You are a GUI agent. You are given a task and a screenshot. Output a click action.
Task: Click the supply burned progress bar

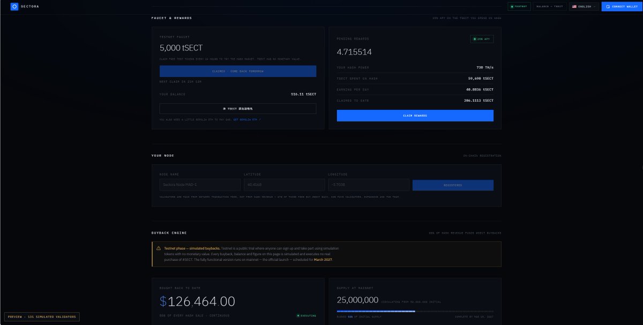415,311
